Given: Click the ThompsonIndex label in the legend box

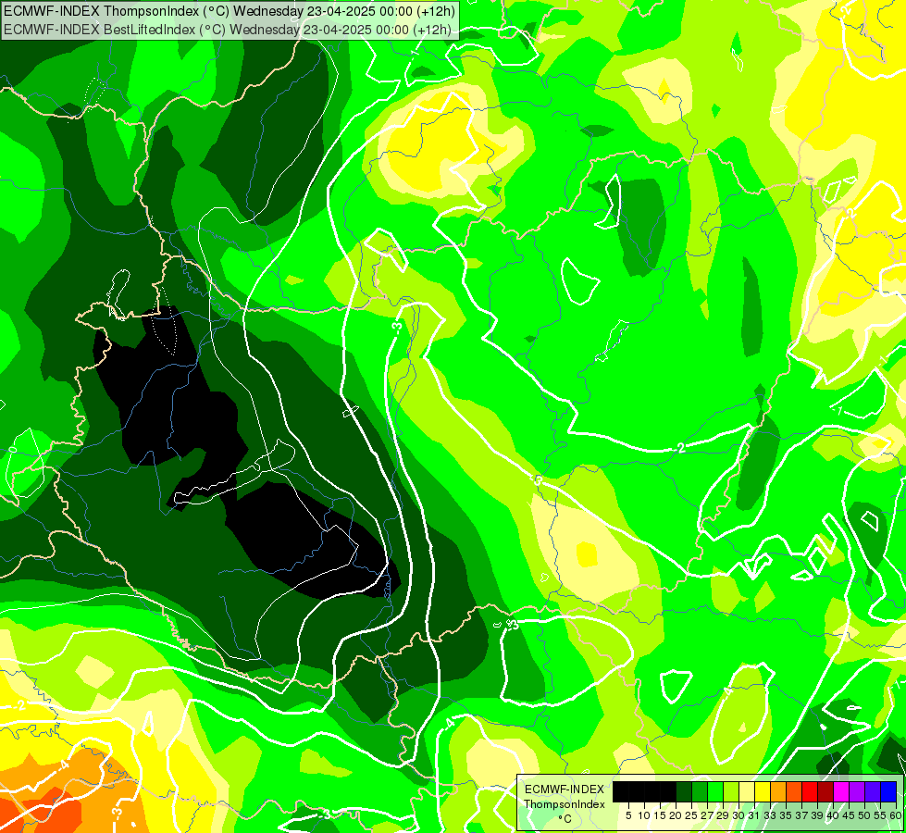Looking at the screenshot, I should pyautogui.click(x=565, y=804).
